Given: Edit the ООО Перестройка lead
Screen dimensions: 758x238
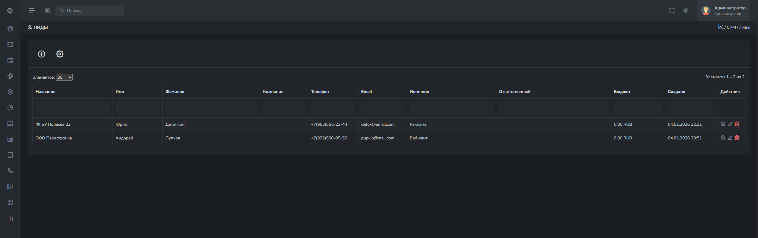Looking at the screenshot, I should (x=730, y=138).
